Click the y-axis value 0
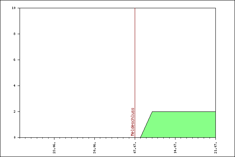Viewport: 235px width, 157px height. (x=15, y=137)
